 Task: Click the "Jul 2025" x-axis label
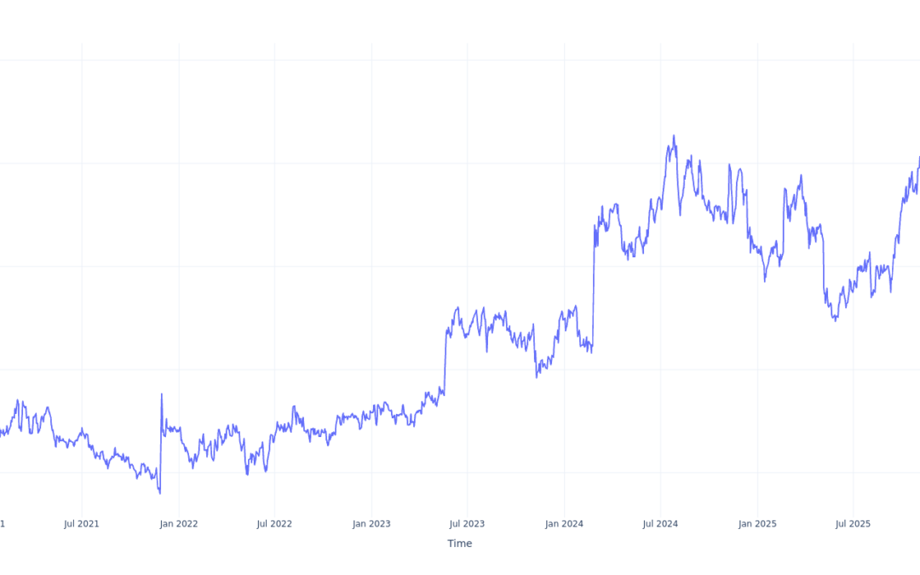[x=853, y=524]
